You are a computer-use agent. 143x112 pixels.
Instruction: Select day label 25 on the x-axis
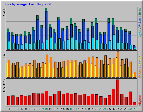(109, 109)
